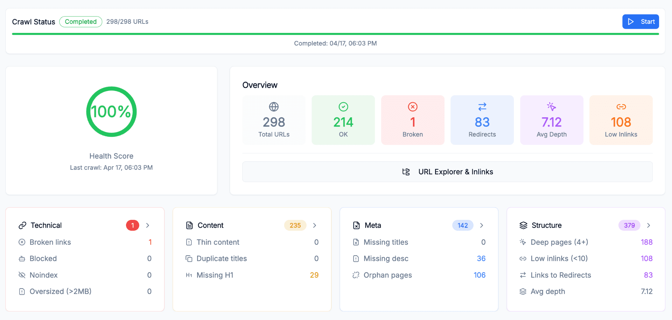672x320 pixels.
Task: Open the 298 Total URLs card
Action: click(x=274, y=120)
